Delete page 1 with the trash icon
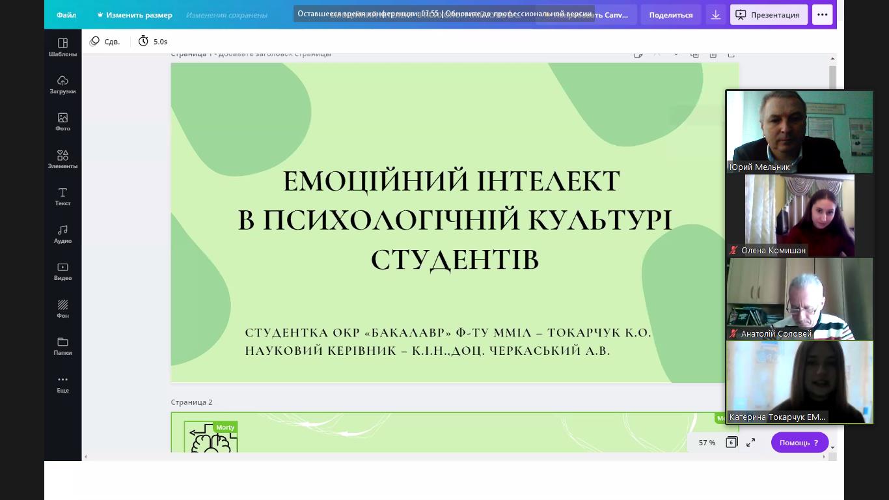889x500 pixels. pyautogui.click(x=713, y=55)
